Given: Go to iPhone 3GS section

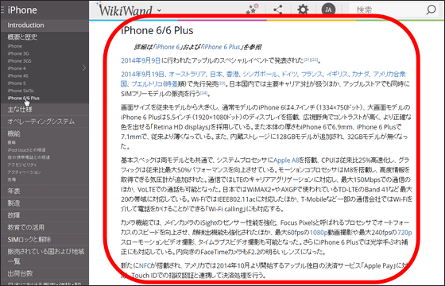Looking at the screenshot, I should pos(19,60).
